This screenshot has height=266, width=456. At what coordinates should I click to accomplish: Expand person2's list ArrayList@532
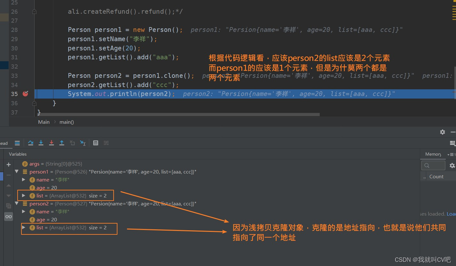click(24, 227)
